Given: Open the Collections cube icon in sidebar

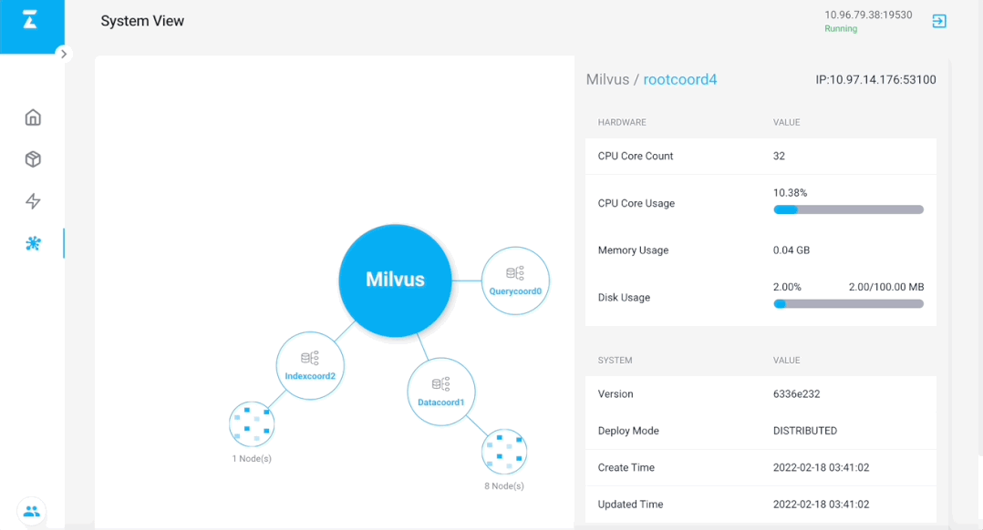Looking at the screenshot, I should click(x=33, y=159).
